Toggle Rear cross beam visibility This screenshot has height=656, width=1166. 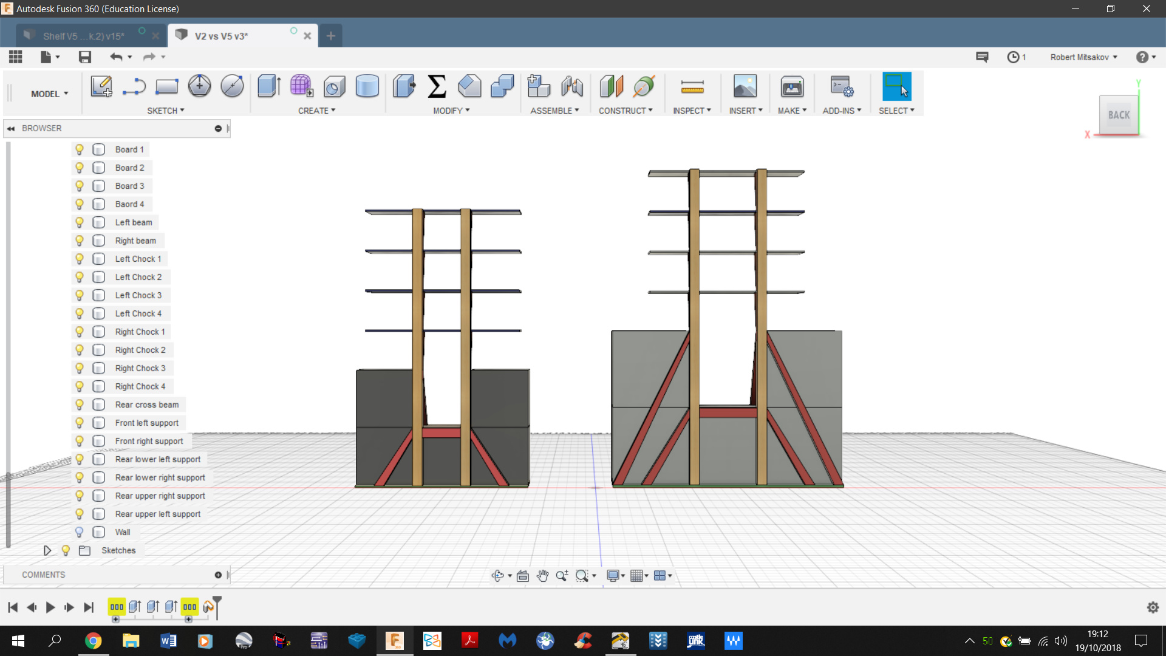point(79,405)
